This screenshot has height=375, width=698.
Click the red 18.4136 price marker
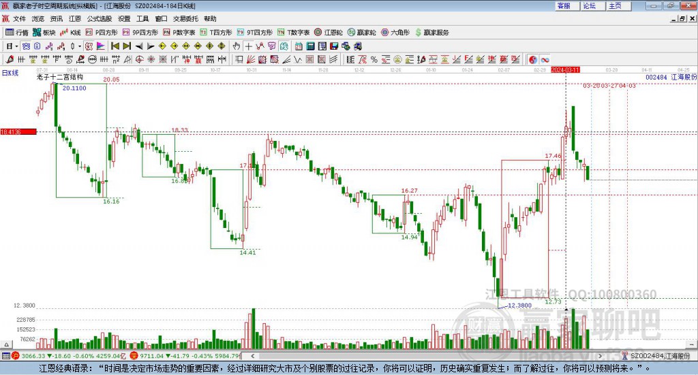(18, 131)
